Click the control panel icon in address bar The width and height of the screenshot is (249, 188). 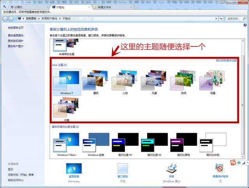pyautogui.click(x=19, y=18)
